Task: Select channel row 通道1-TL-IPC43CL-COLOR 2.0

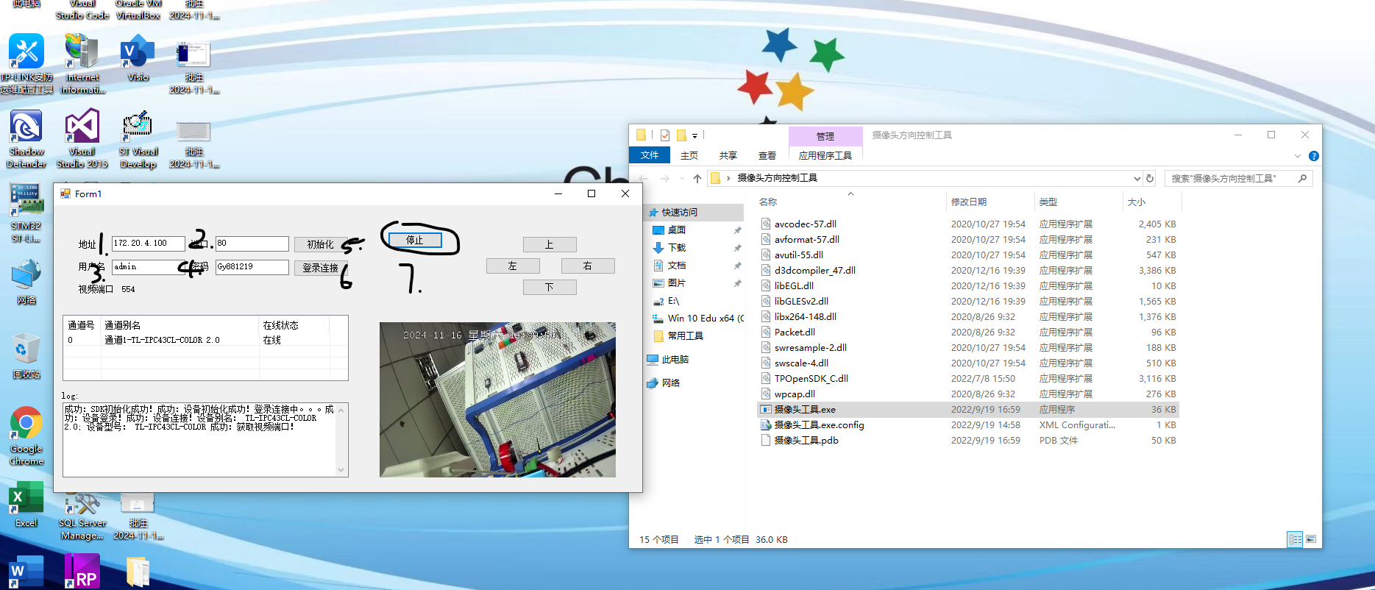Action: [205, 340]
